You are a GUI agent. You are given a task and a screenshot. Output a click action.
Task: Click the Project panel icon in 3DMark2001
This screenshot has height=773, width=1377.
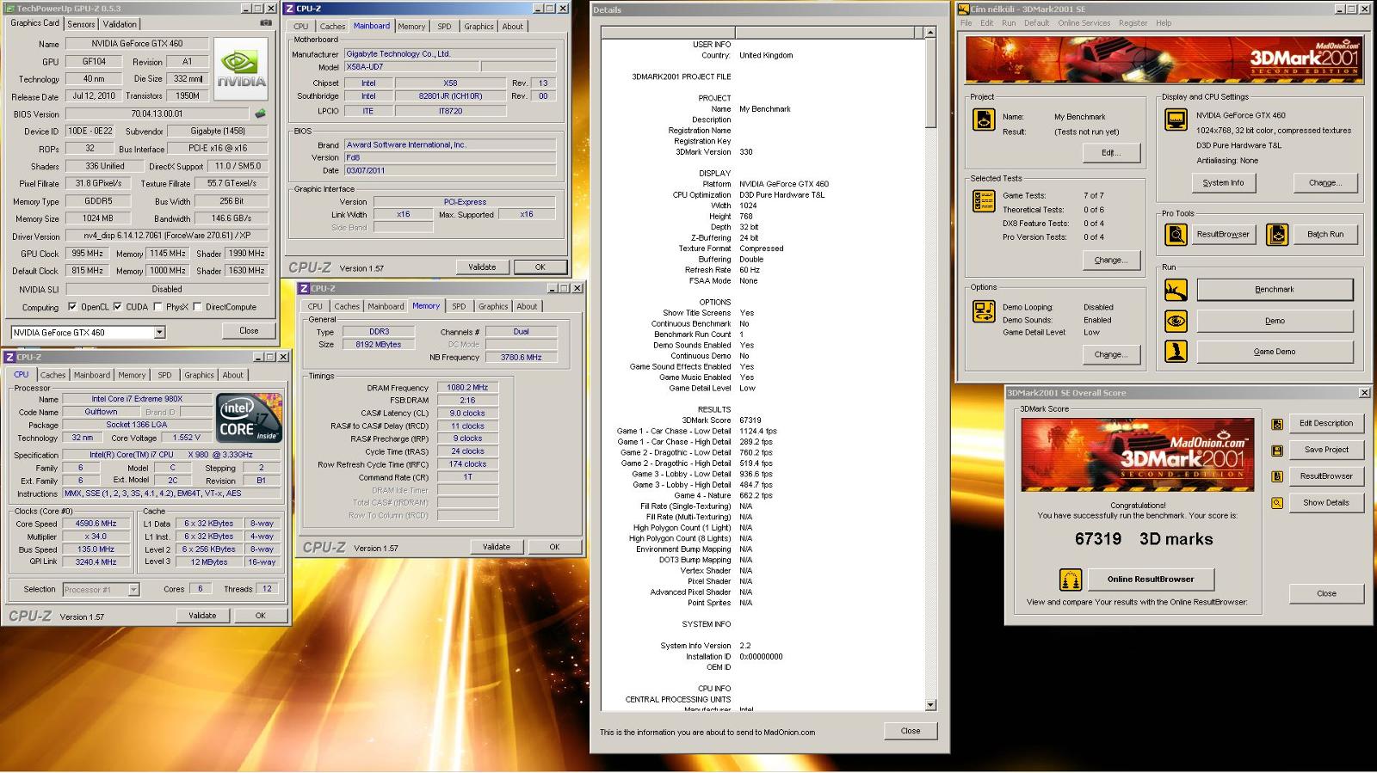point(984,120)
